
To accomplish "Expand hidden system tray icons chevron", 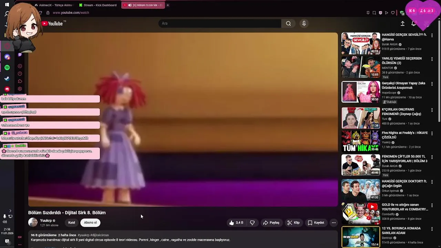I will pyautogui.click(x=10, y=211).
